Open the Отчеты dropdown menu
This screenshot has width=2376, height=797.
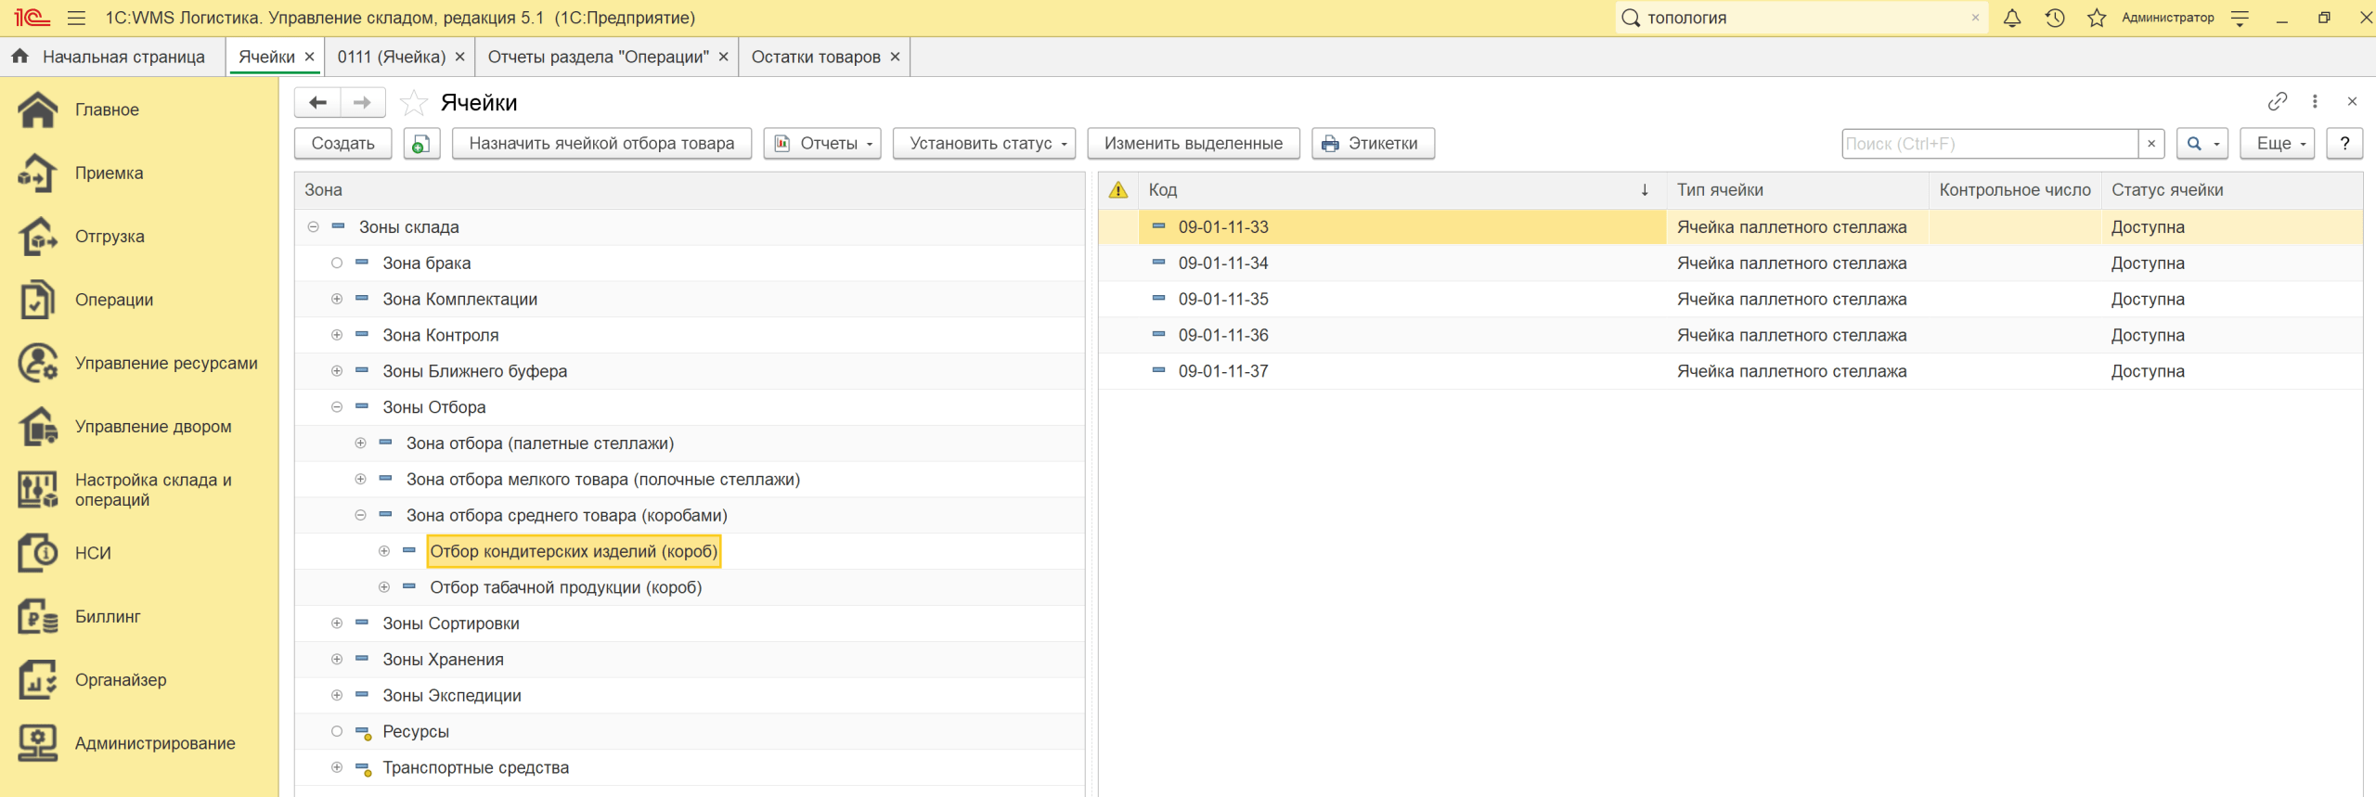click(821, 144)
